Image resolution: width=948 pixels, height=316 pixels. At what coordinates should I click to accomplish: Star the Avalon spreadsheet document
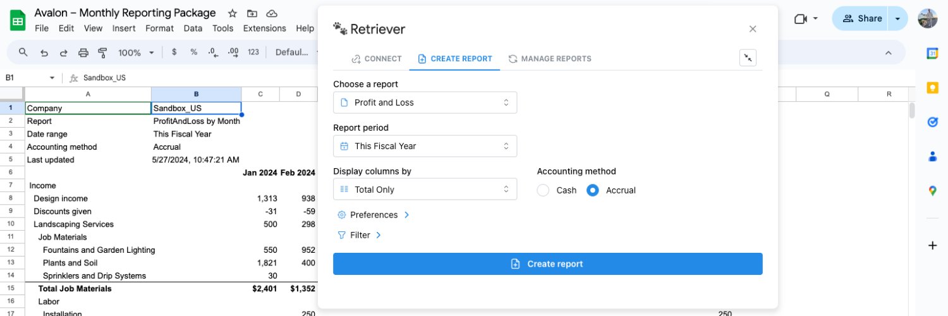pos(233,13)
